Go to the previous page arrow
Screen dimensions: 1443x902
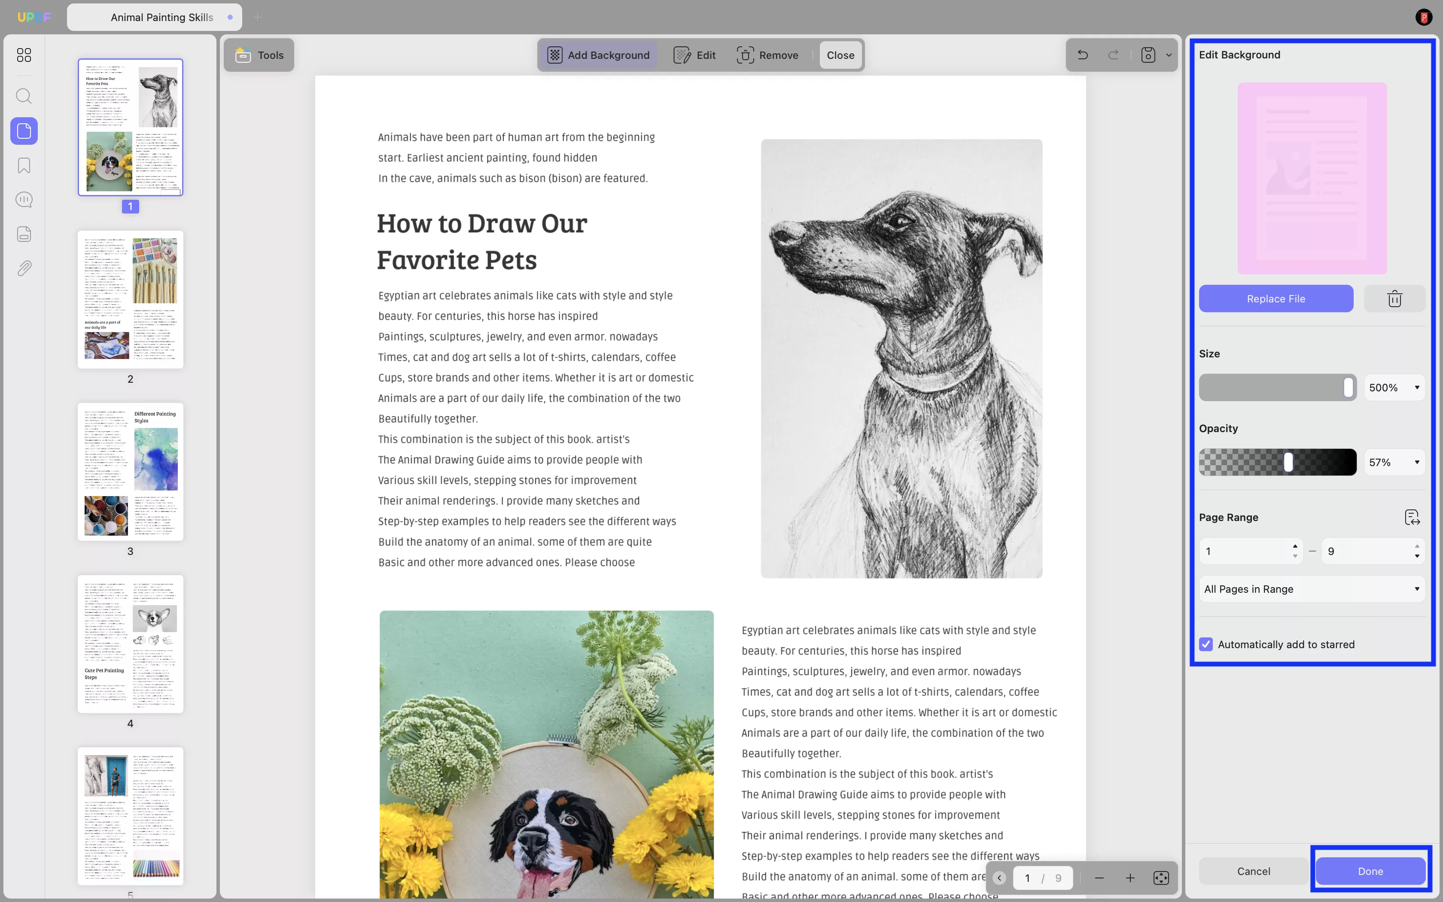coord(1000,878)
